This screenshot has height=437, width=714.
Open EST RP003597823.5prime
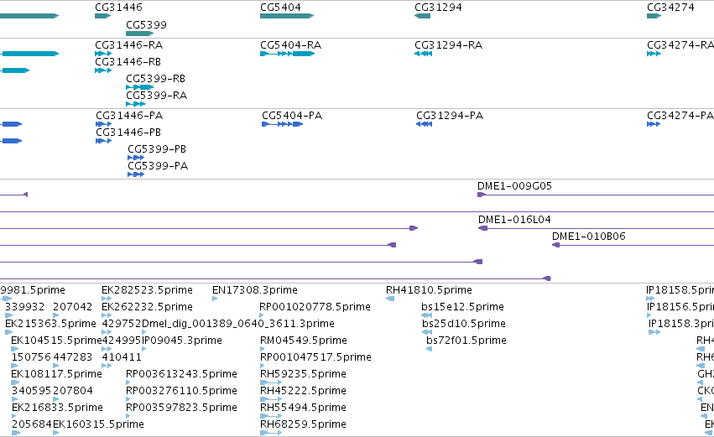click(181, 408)
